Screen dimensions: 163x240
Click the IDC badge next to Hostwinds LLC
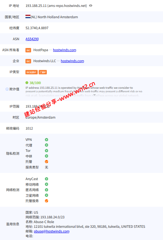coord(28,61)
